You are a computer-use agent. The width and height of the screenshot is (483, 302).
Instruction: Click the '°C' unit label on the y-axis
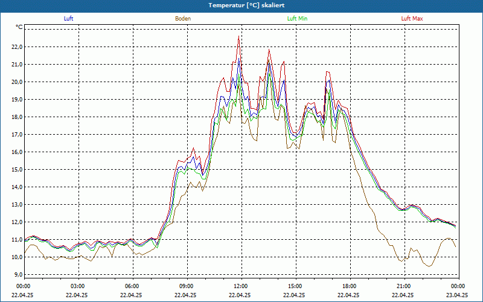click(x=19, y=27)
